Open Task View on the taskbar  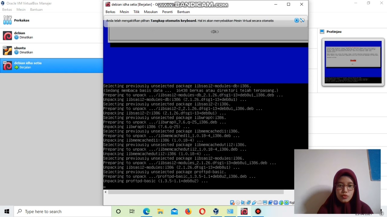point(132,212)
